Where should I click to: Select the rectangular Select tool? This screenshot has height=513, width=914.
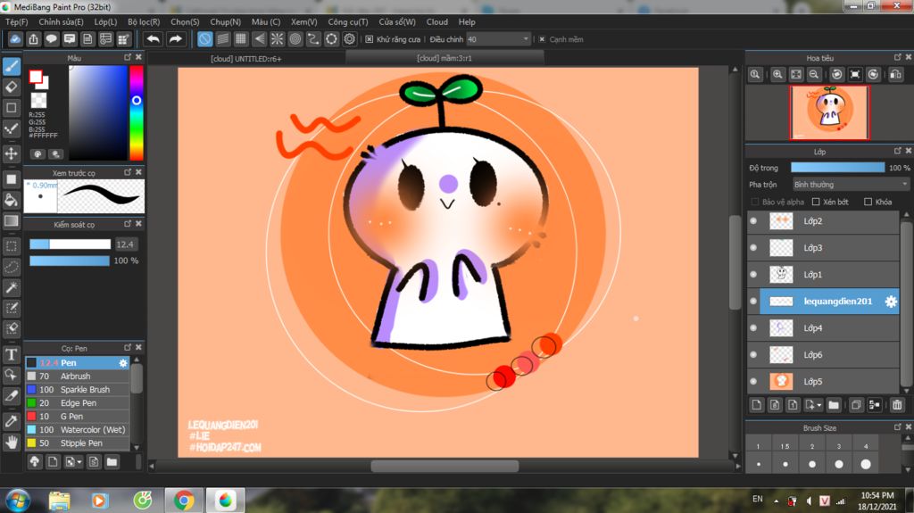click(11, 246)
